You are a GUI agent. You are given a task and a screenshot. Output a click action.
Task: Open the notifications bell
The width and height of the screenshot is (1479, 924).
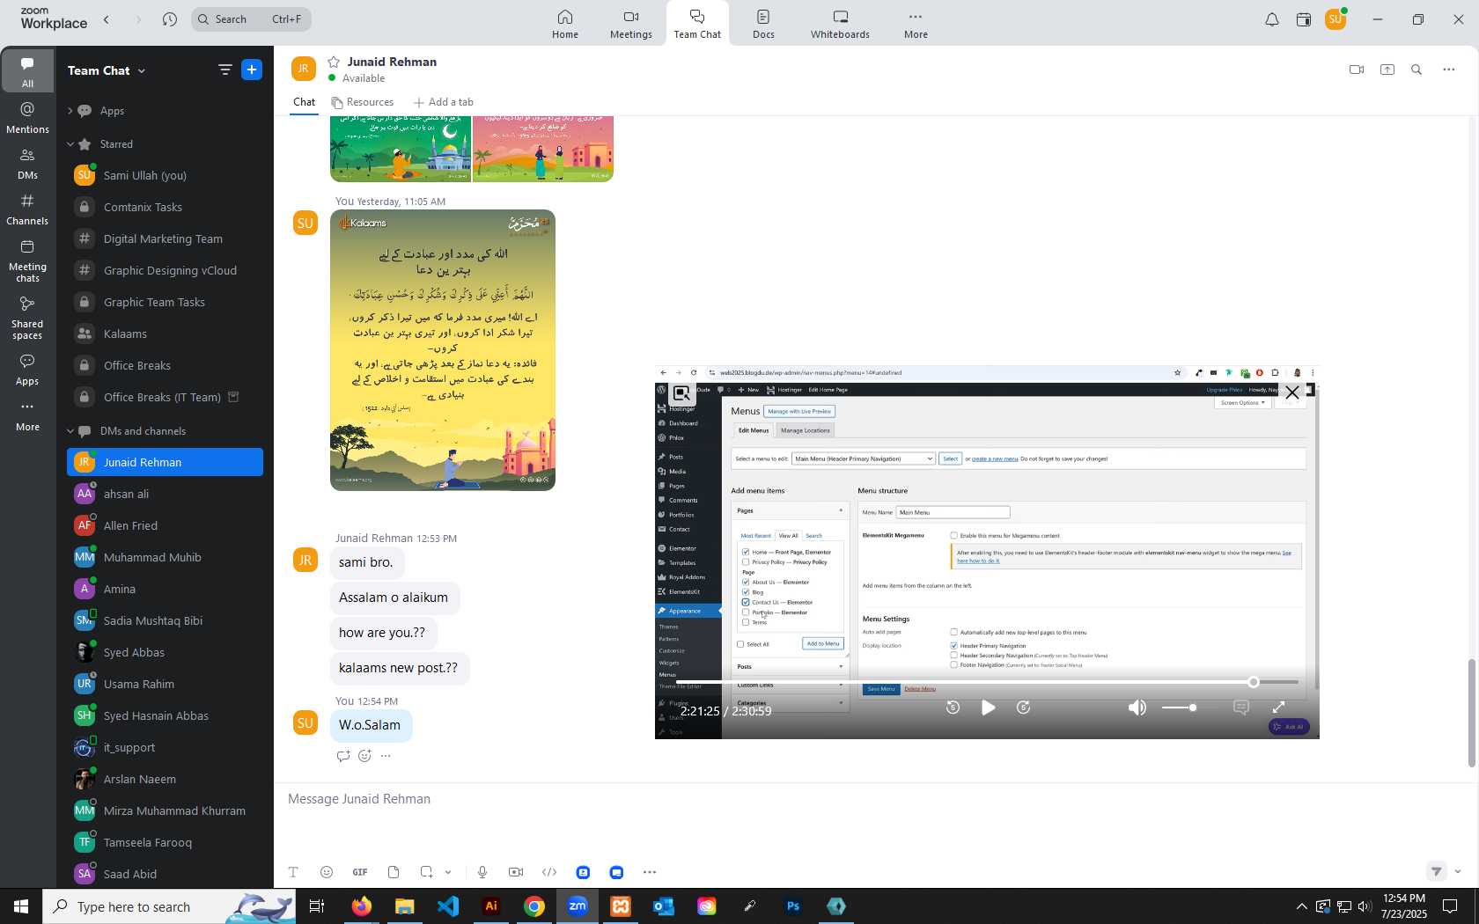[x=1271, y=19]
